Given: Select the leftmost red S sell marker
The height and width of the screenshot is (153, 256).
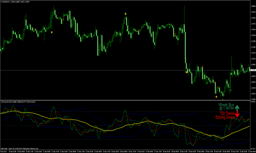Looking at the screenshot, I should click(x=34, y=29).
